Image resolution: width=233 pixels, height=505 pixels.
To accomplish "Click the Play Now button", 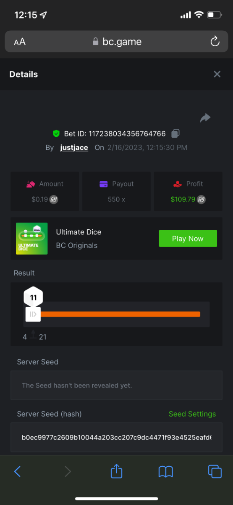I will (x=188, y=239).
